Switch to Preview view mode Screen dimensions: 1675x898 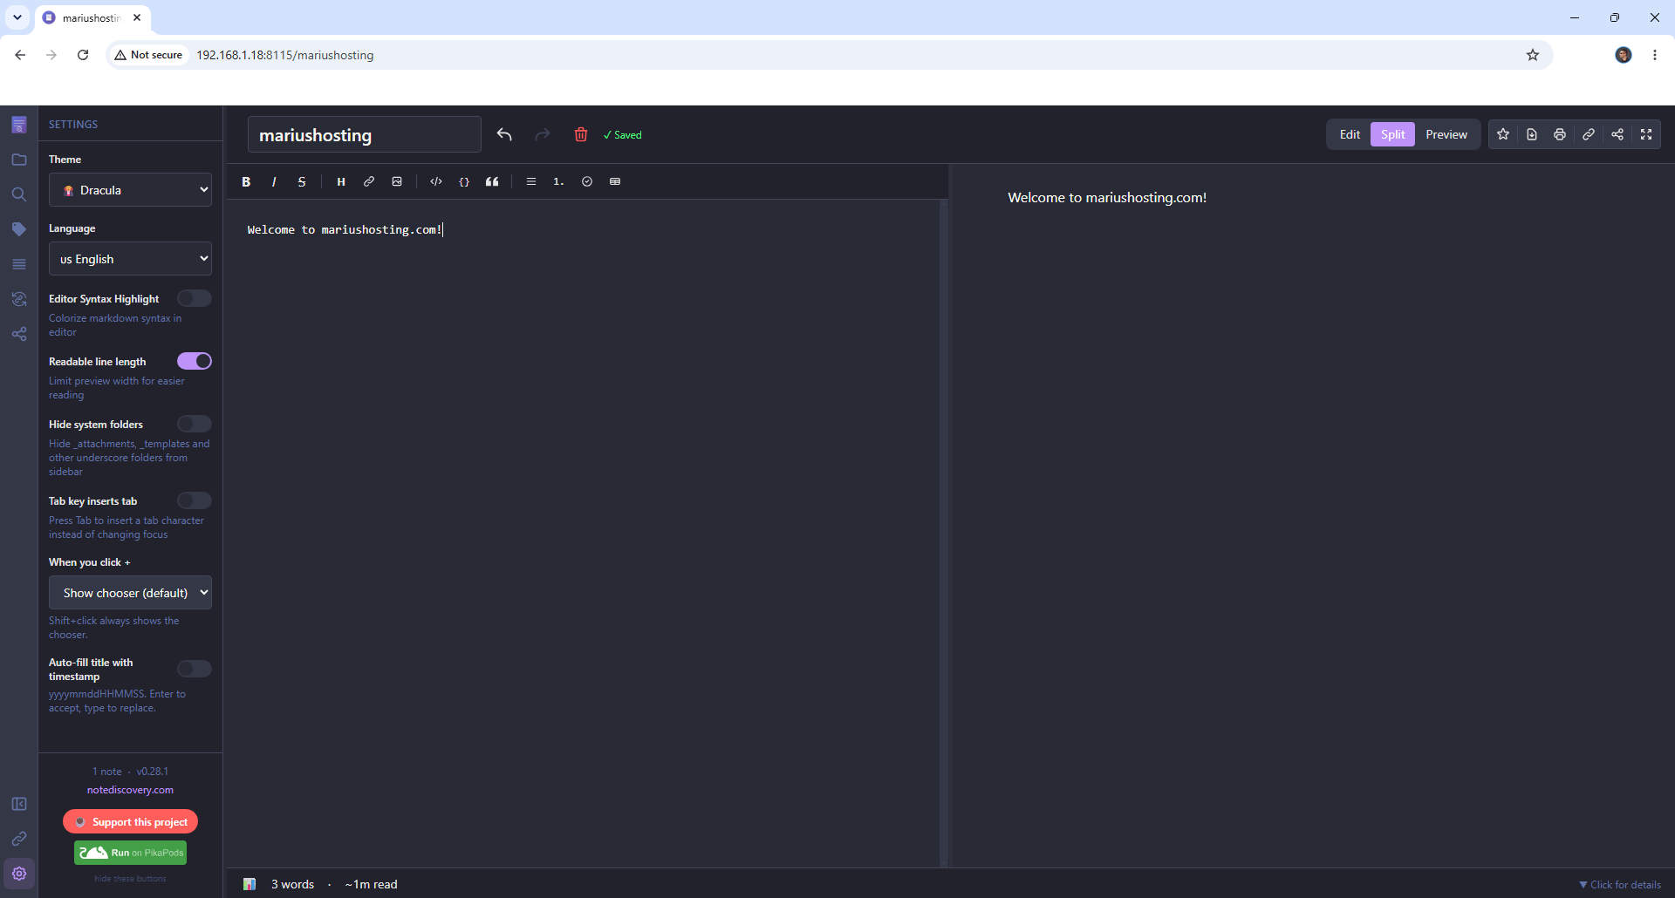tap(1446, 134)
